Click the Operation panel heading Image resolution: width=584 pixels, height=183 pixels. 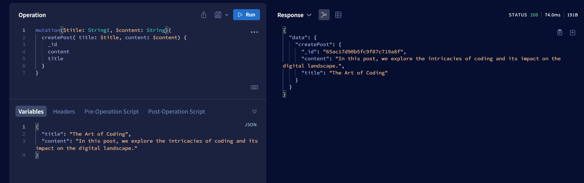pos(32,15)
